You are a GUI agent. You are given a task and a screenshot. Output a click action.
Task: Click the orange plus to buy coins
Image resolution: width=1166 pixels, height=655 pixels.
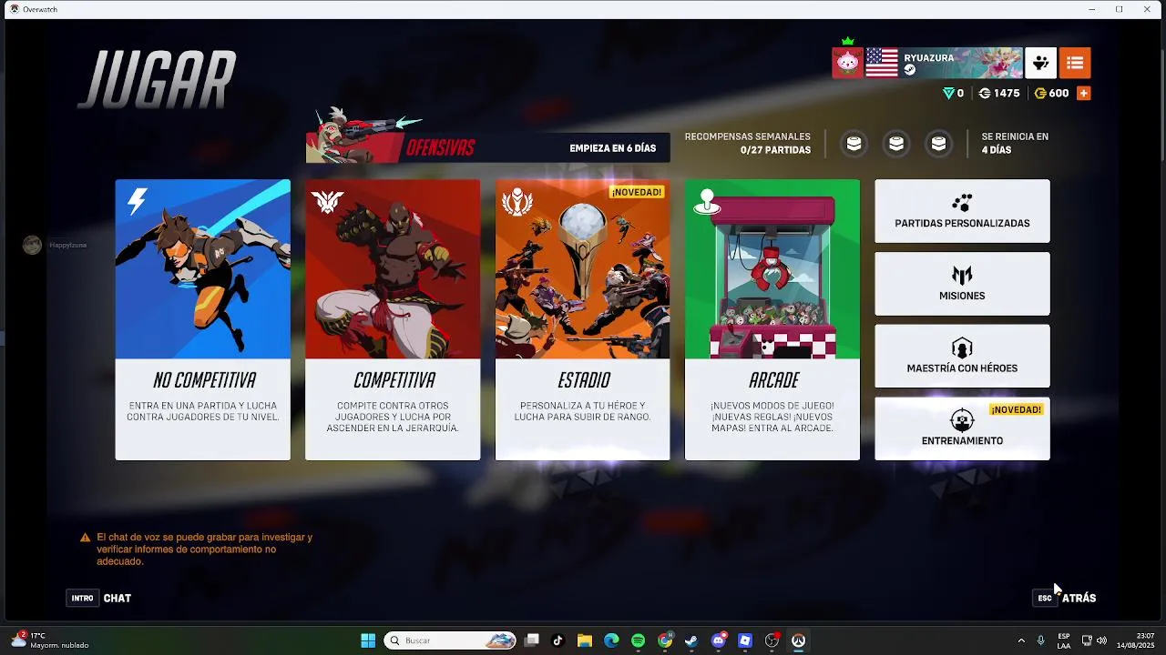tap(1083, 93)
